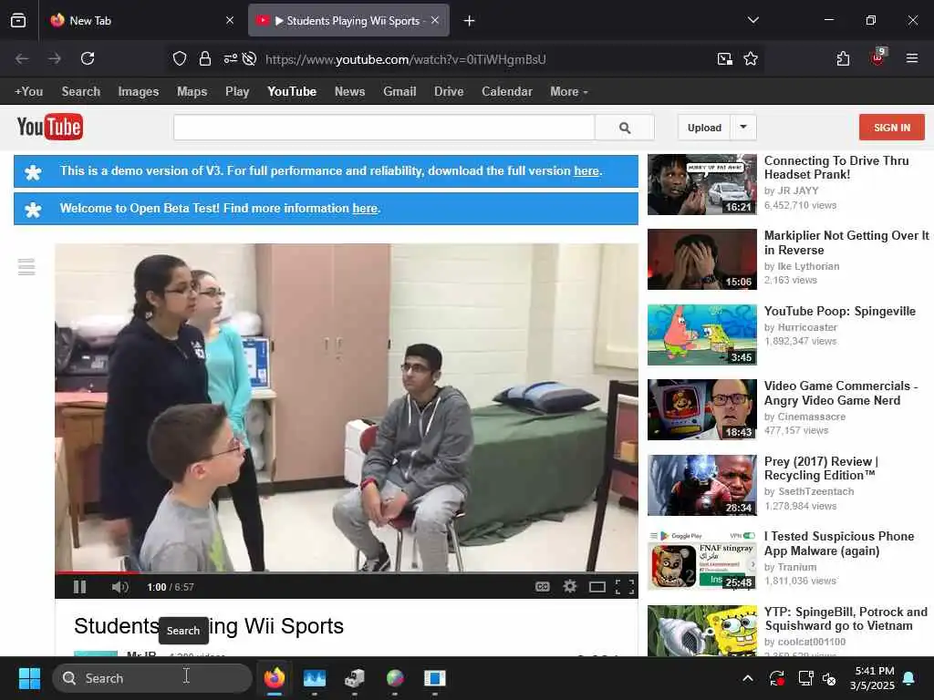Focus the YouTube search box
The height and width of the screenshot is (700, 934).
tap(384, 128)
